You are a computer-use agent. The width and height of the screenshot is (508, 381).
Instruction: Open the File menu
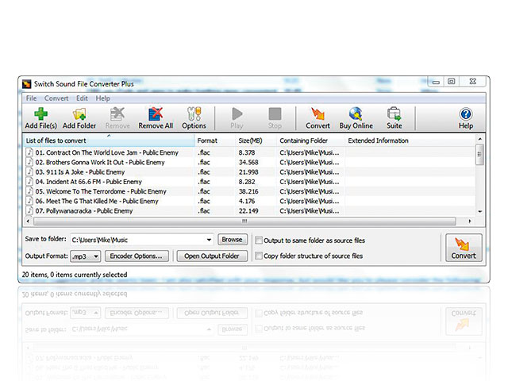[x=31, y=98]
